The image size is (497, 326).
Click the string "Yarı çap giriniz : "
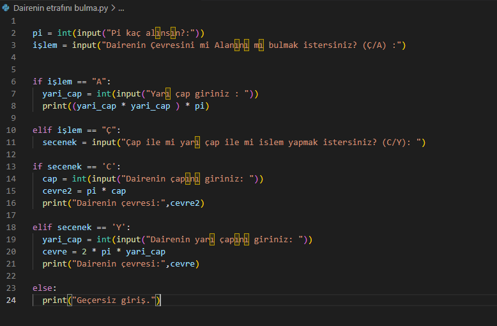click(x=197, y=93)
